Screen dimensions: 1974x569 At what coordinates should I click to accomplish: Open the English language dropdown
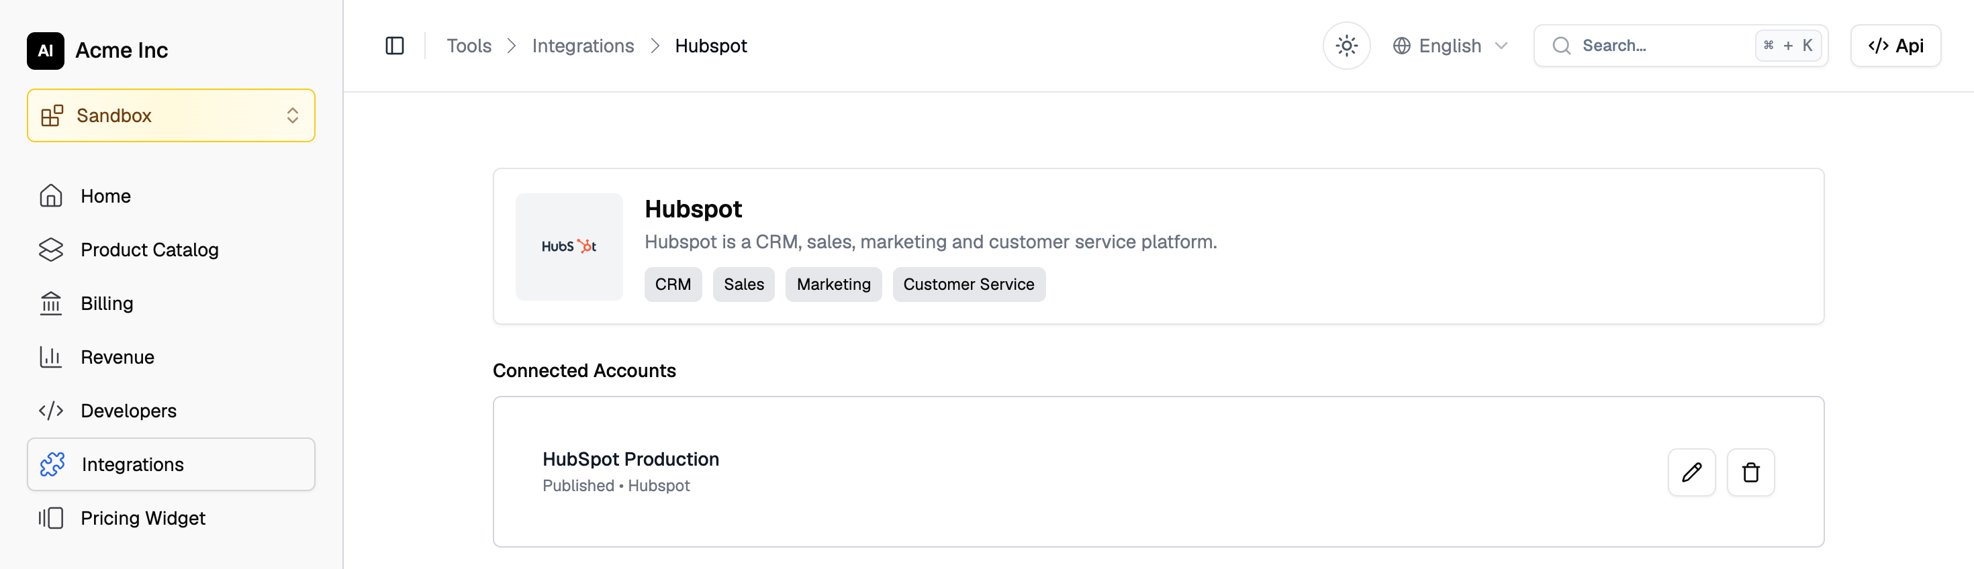(x=1450, y=46)
